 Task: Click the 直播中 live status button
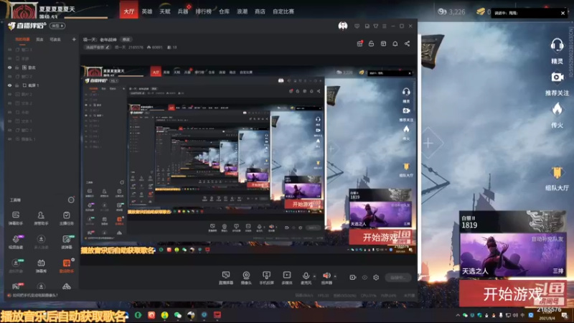pyautogui.click(x=398, y=278)
